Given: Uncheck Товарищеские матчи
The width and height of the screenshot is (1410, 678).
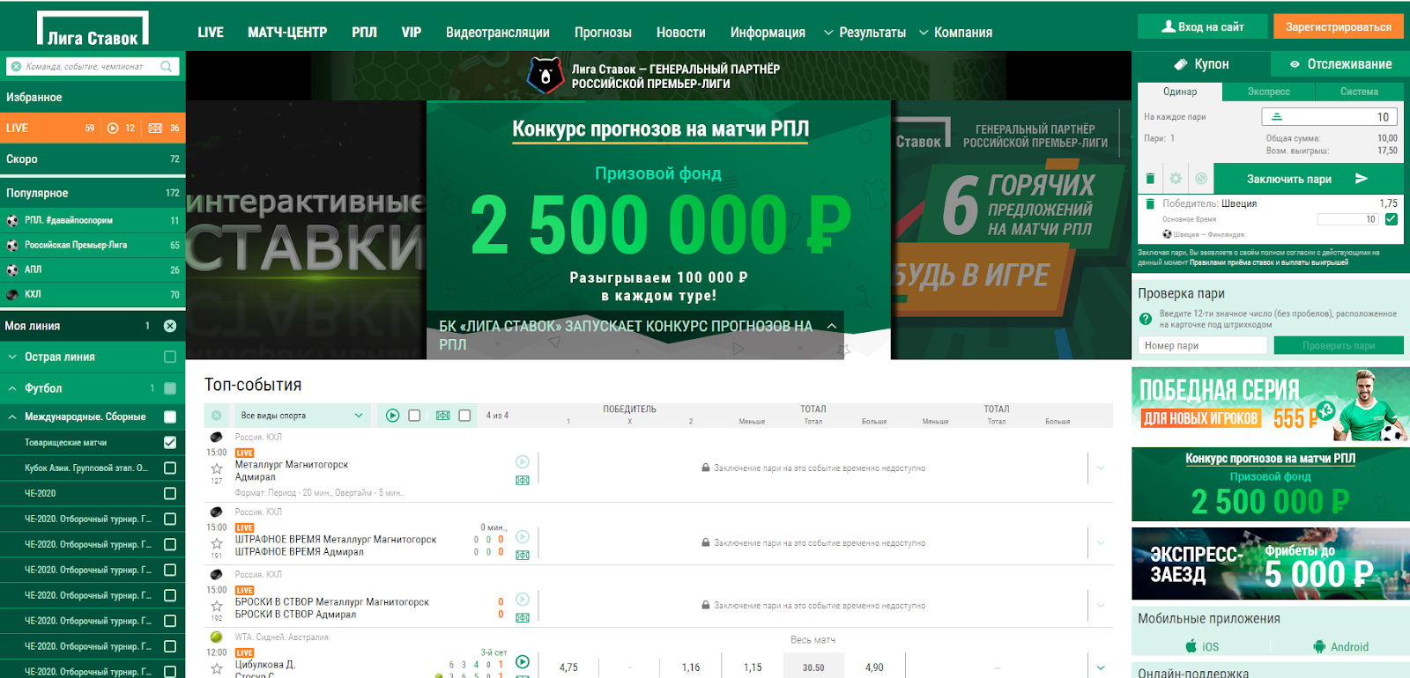Looking at the screenshot, I should 170,442.
